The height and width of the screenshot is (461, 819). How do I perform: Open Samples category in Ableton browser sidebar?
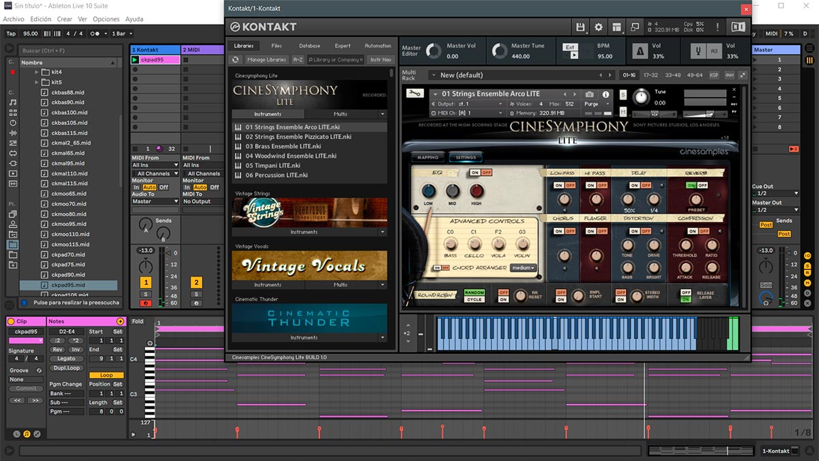pos(12,184)
